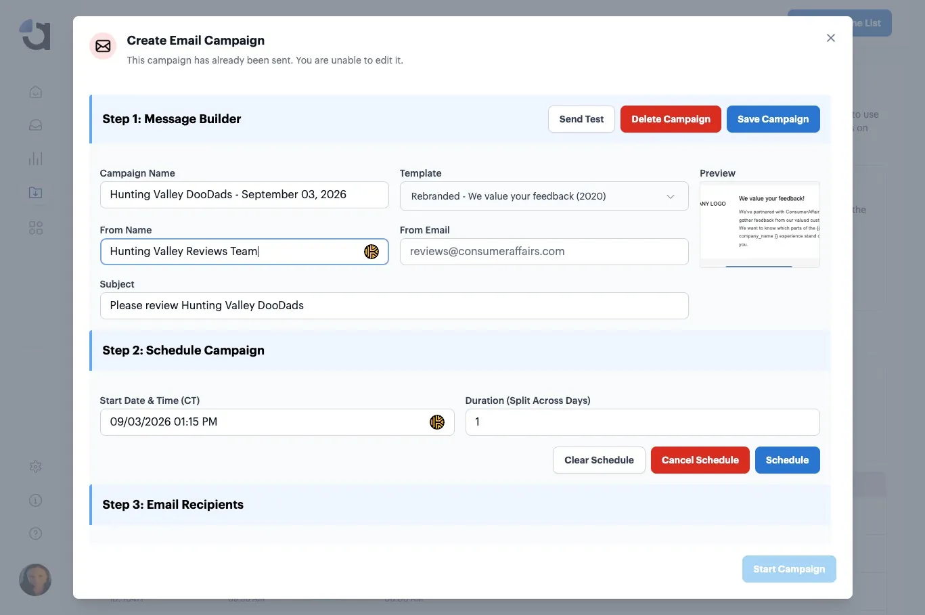
Task: Click the blue Schedule button
Action: (787, 460)
